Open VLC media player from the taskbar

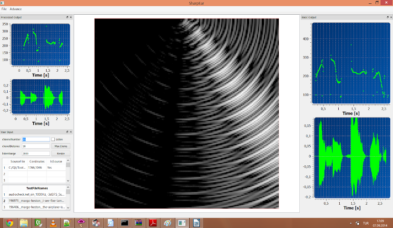click(x=53, y=223)
